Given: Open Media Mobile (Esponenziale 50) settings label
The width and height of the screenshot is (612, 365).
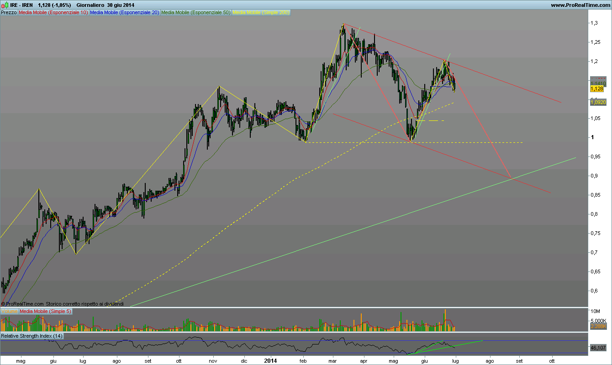Looking at the screenshot, I should tap(196, 12).
